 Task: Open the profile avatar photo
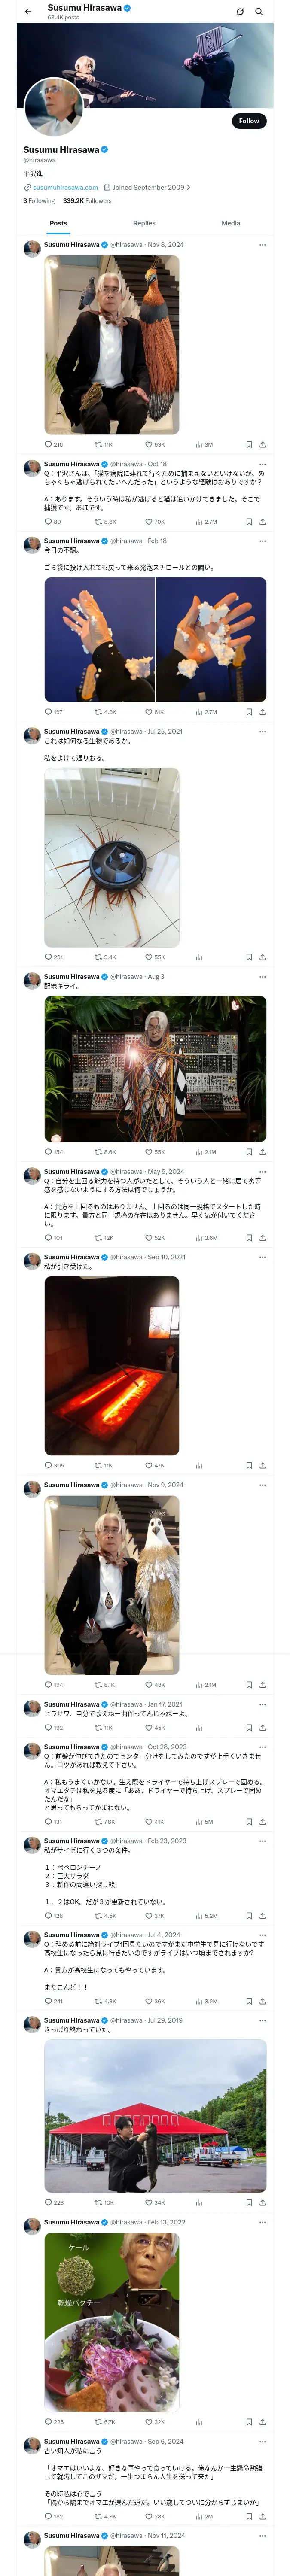pos(53,107)
